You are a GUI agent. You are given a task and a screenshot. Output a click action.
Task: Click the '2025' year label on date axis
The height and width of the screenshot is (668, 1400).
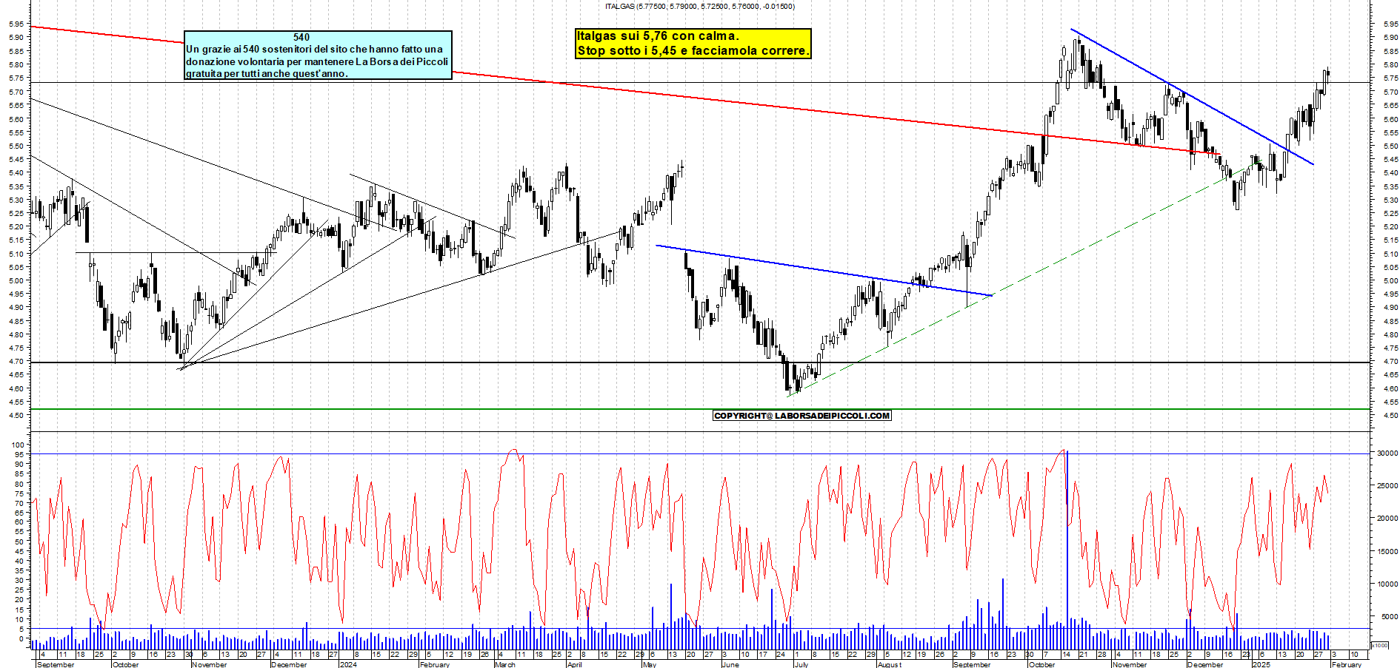(x=1261, y=664)
